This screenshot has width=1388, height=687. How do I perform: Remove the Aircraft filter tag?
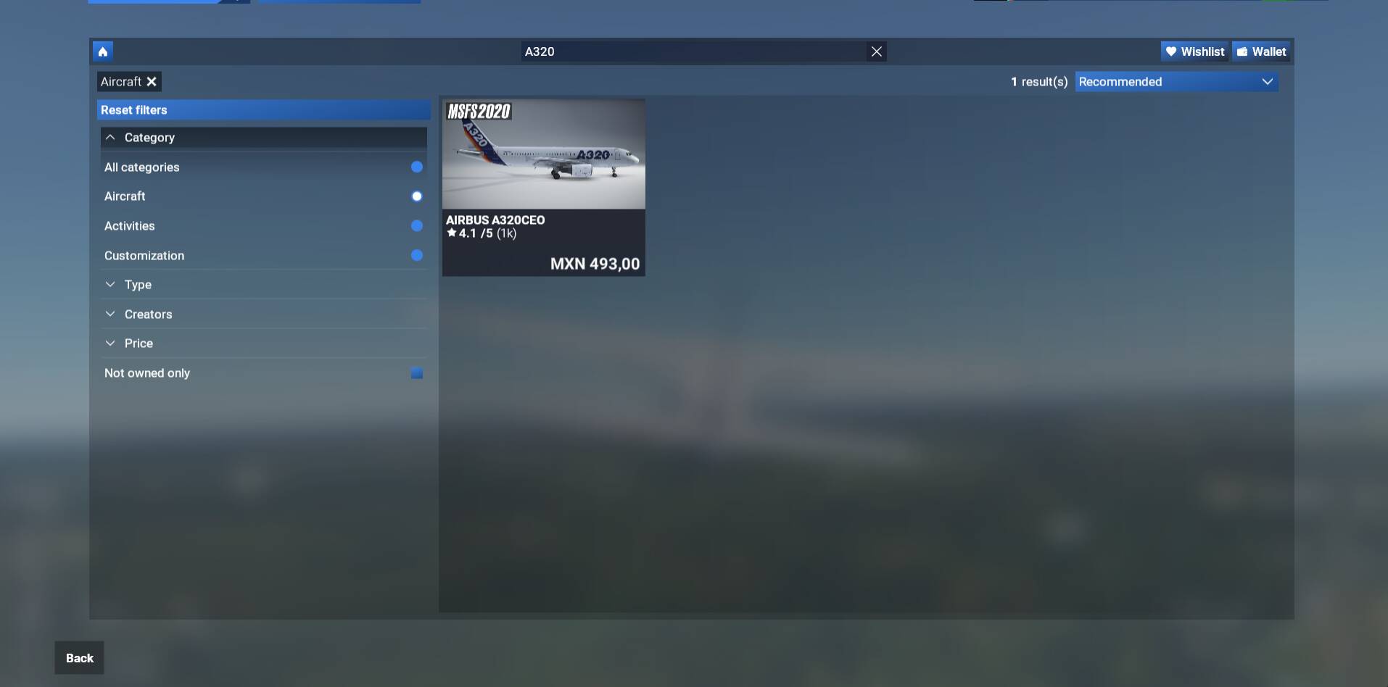(152, 82)
